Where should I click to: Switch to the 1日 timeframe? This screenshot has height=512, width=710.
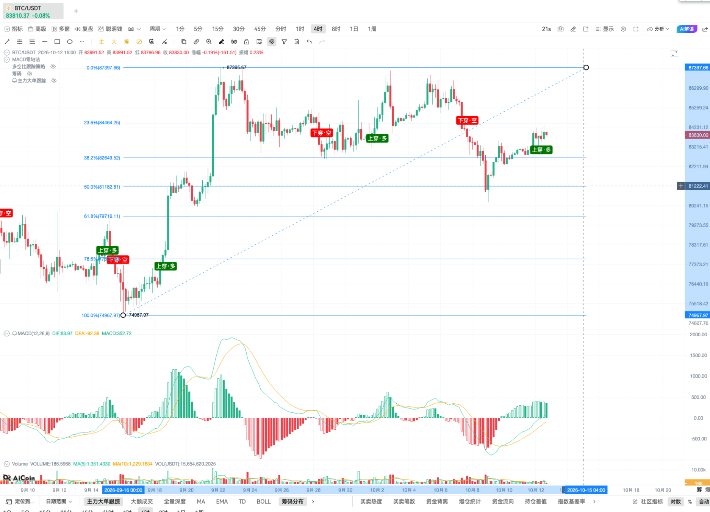click(x=354, y=29)
